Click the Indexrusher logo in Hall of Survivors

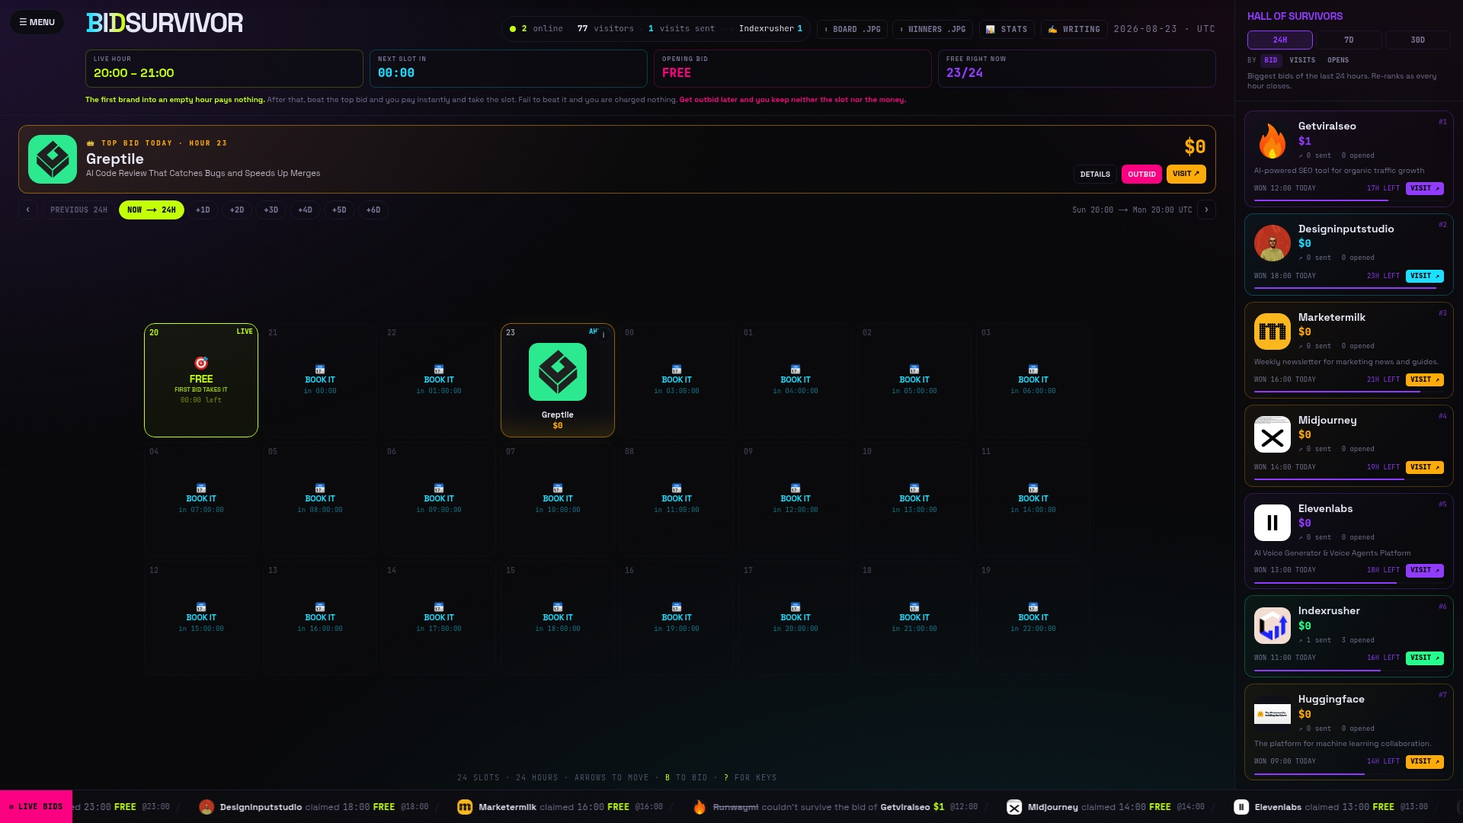coord(1273,626)
